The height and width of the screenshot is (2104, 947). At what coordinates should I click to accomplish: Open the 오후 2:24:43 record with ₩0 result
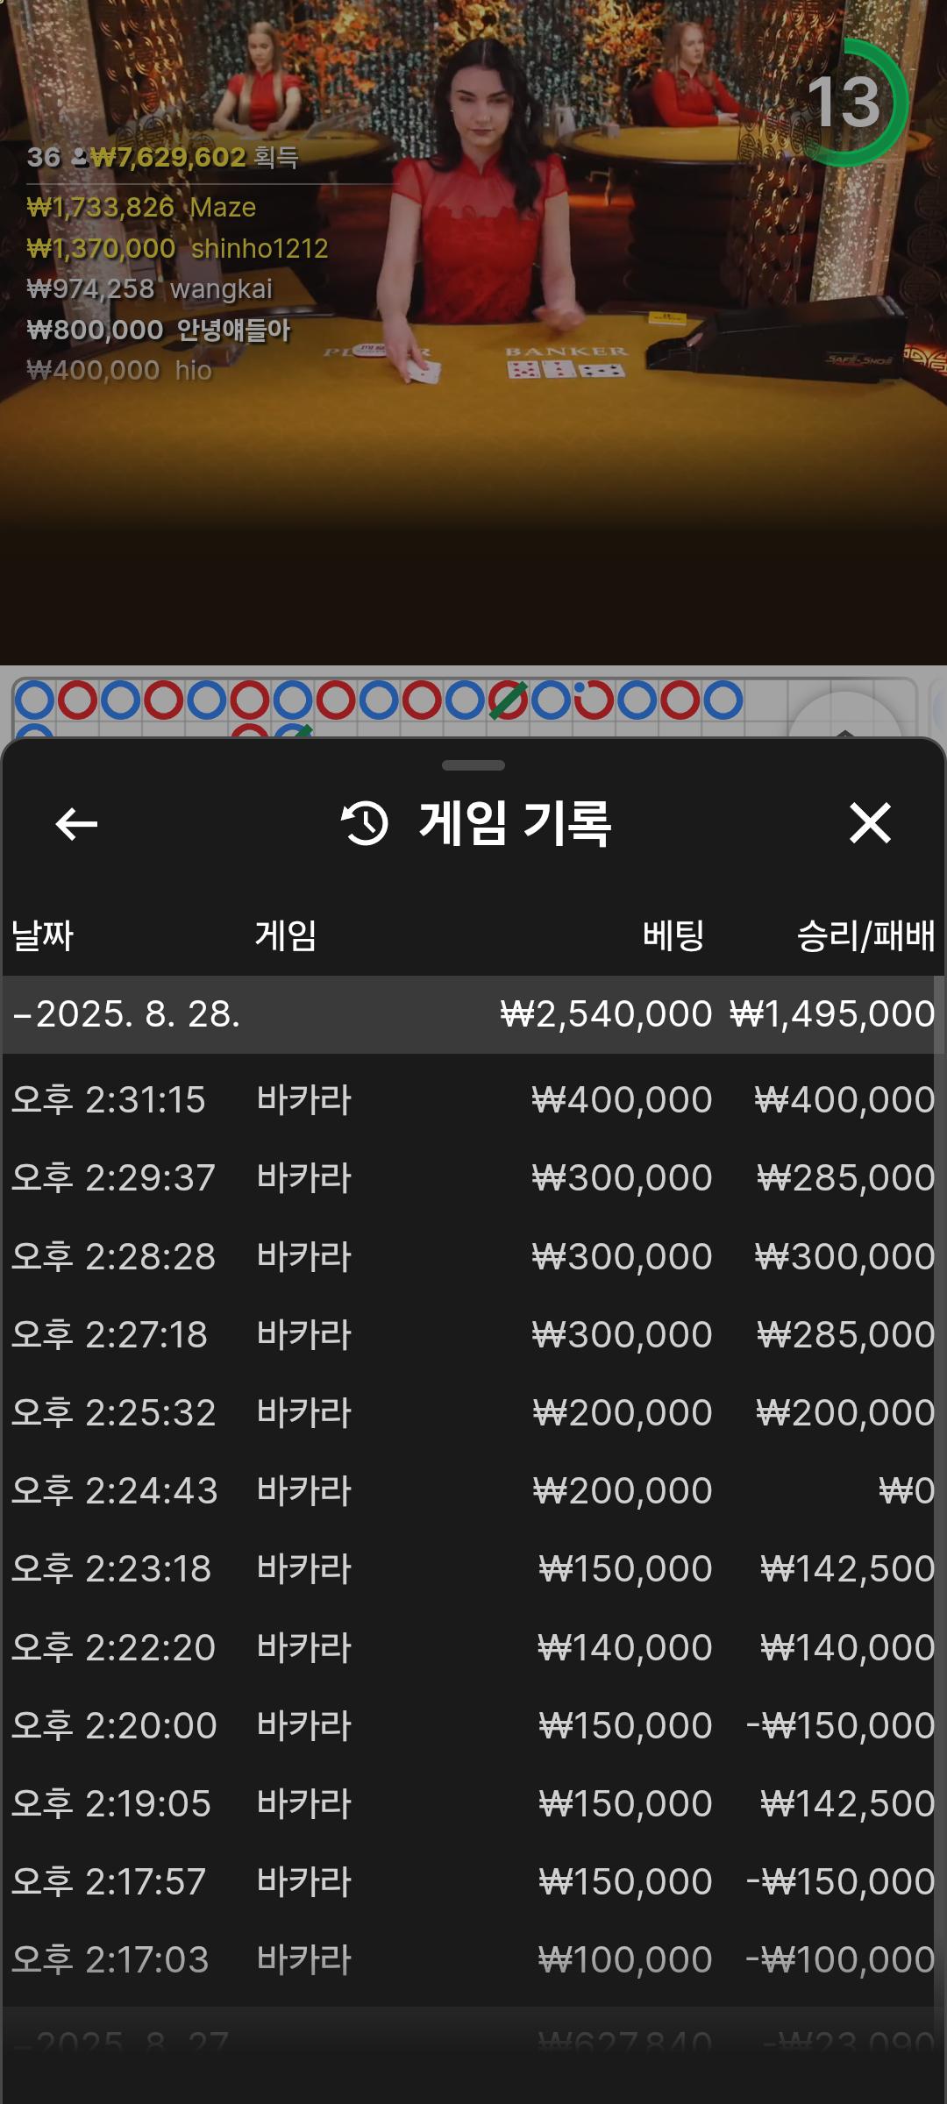(x=473, y=1490)
